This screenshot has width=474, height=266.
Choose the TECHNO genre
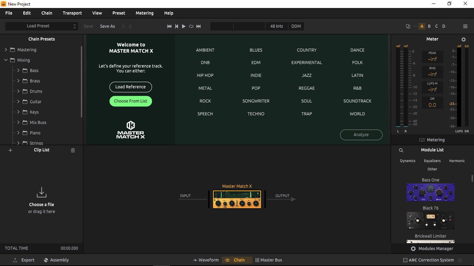coord(256,114)
